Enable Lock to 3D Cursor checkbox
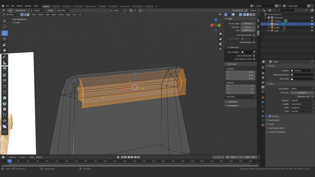The width and height of the screenshot is (315, 177). 254,56
